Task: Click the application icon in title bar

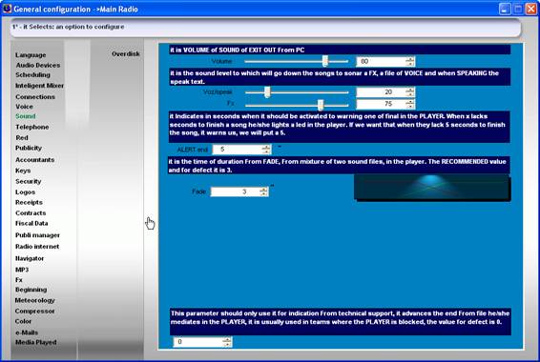Action: click(7, 9)
